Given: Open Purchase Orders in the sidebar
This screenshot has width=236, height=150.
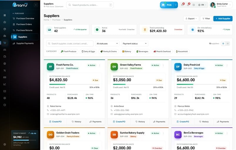Looking at the screenshot, I should coord(25,24).
